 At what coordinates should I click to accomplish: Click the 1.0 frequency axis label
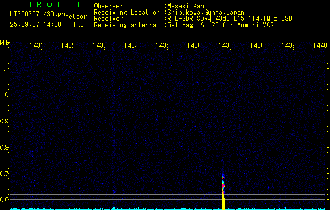[x=4, y=95]
